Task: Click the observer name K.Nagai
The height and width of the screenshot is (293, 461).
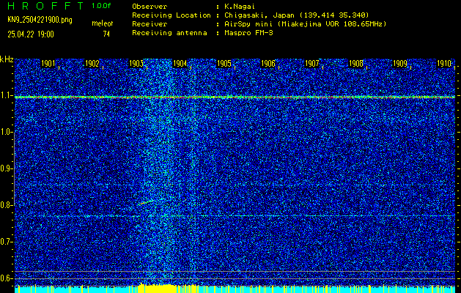Action: coord(240,7)
